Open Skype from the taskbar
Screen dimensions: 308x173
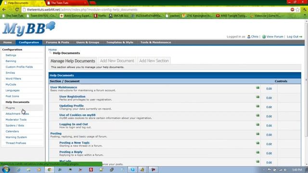133,170
